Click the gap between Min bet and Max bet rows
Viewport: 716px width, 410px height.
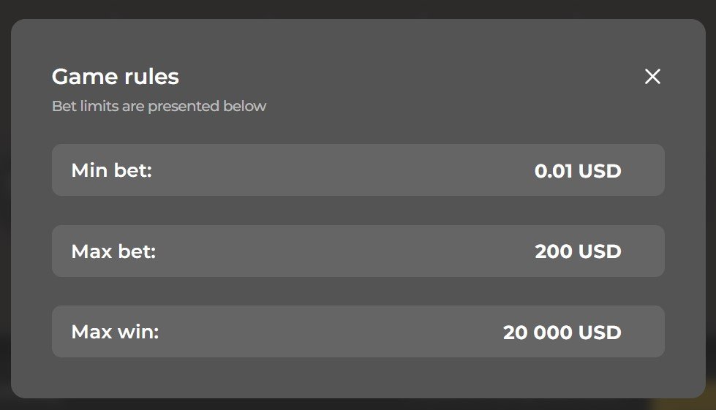358,210
